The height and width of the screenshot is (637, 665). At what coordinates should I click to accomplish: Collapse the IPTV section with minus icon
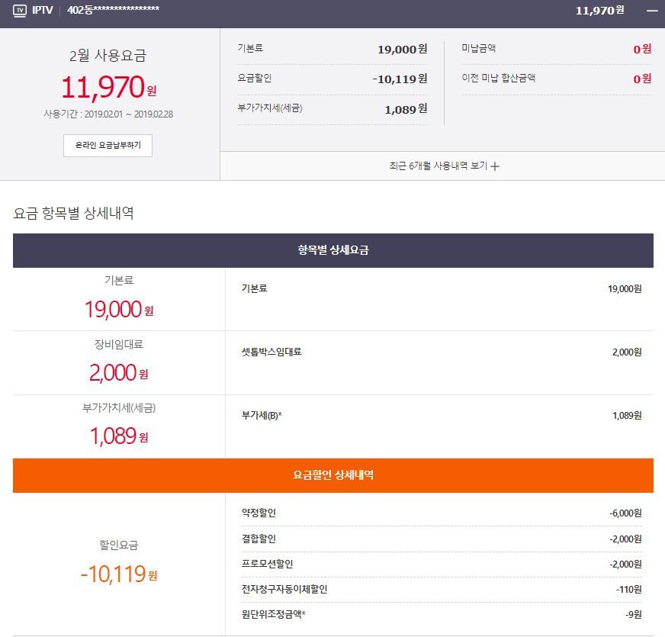point(651,11)
